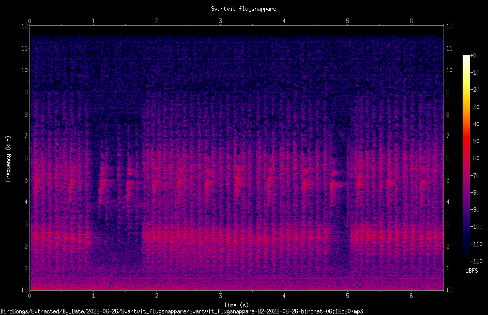Click the '8' tick on the right frequency axis

[448, 114]
